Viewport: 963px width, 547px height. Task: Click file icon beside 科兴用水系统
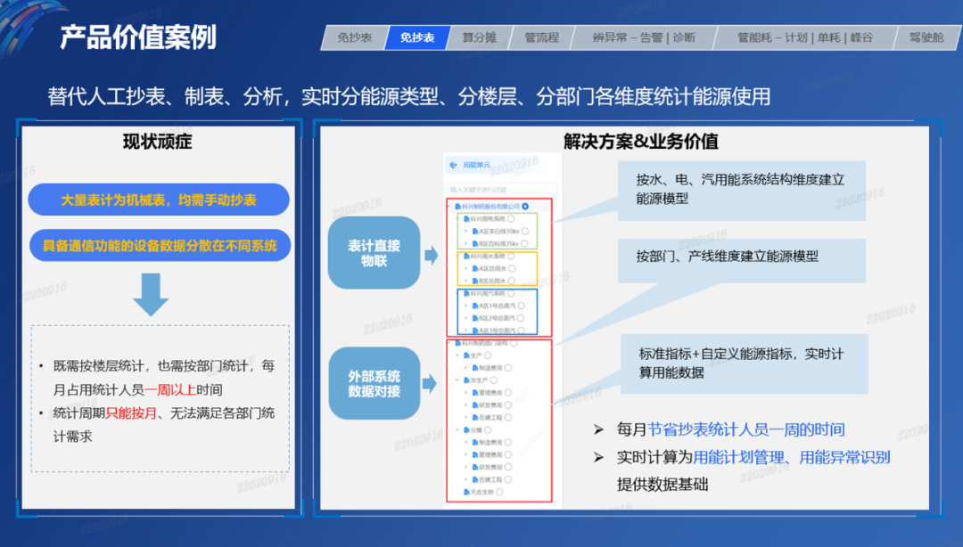[x=466, y=256]
